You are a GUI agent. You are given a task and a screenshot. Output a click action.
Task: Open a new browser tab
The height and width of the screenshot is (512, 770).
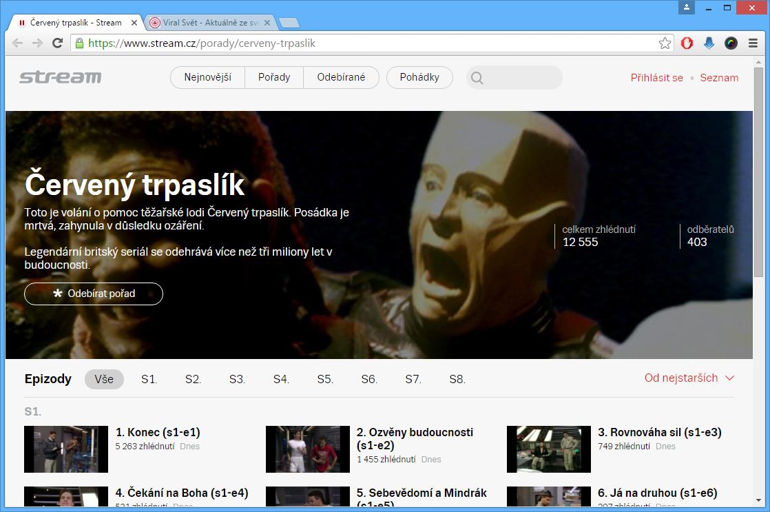tap(289, 23)
